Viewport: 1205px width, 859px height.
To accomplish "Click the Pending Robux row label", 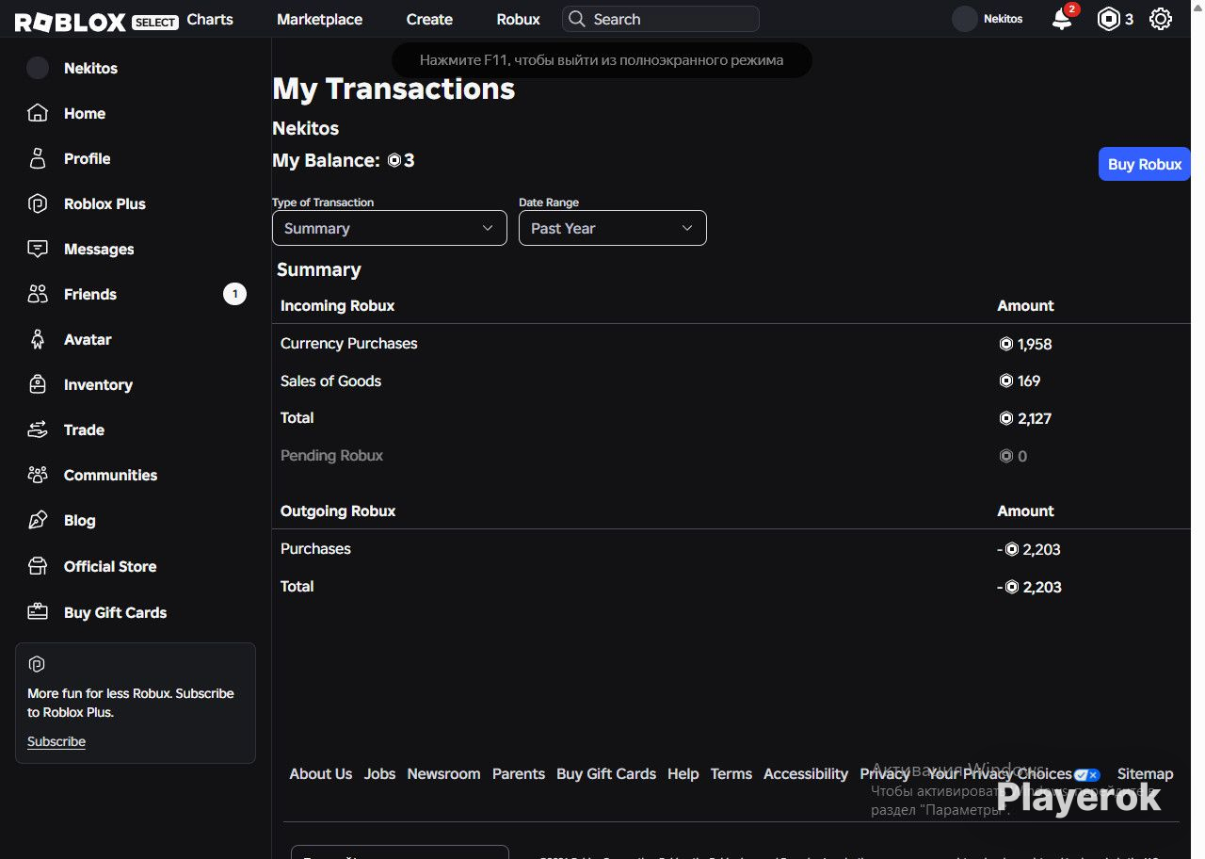I will click(332, 456).
